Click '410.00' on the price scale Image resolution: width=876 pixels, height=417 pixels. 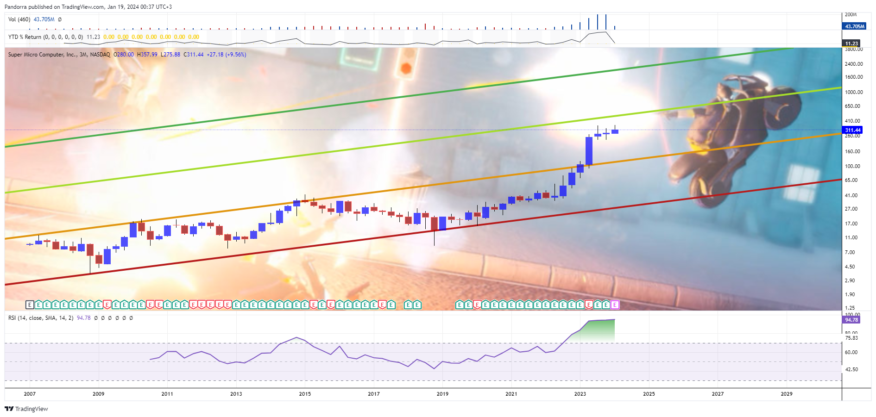tap(852, 121)
